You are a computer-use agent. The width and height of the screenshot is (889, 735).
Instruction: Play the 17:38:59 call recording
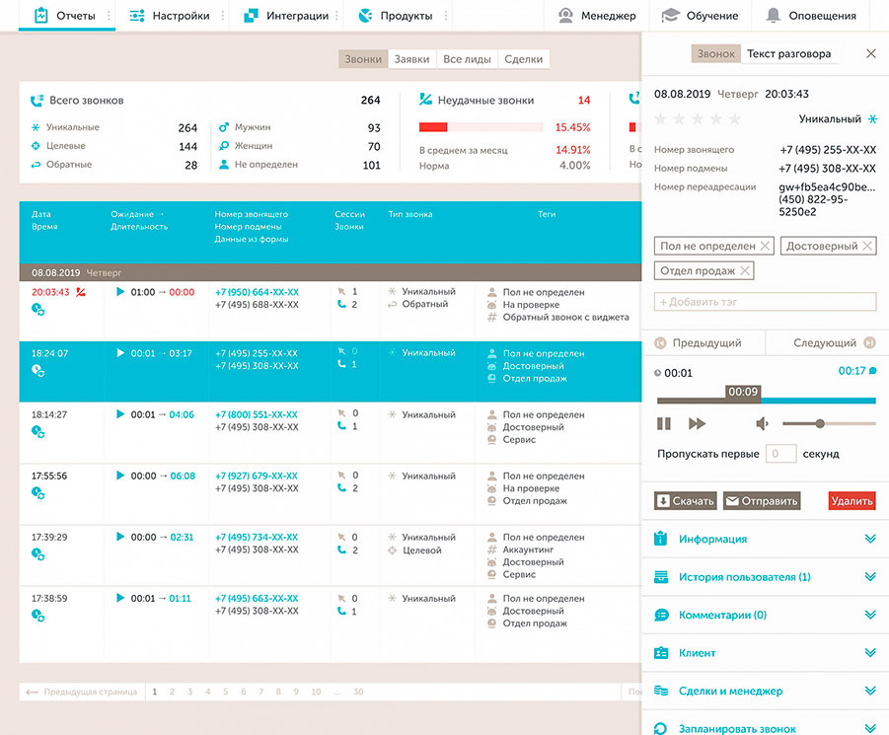120,598
